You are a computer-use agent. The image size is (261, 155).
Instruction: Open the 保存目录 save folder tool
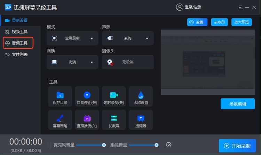[x=60, y=96]
